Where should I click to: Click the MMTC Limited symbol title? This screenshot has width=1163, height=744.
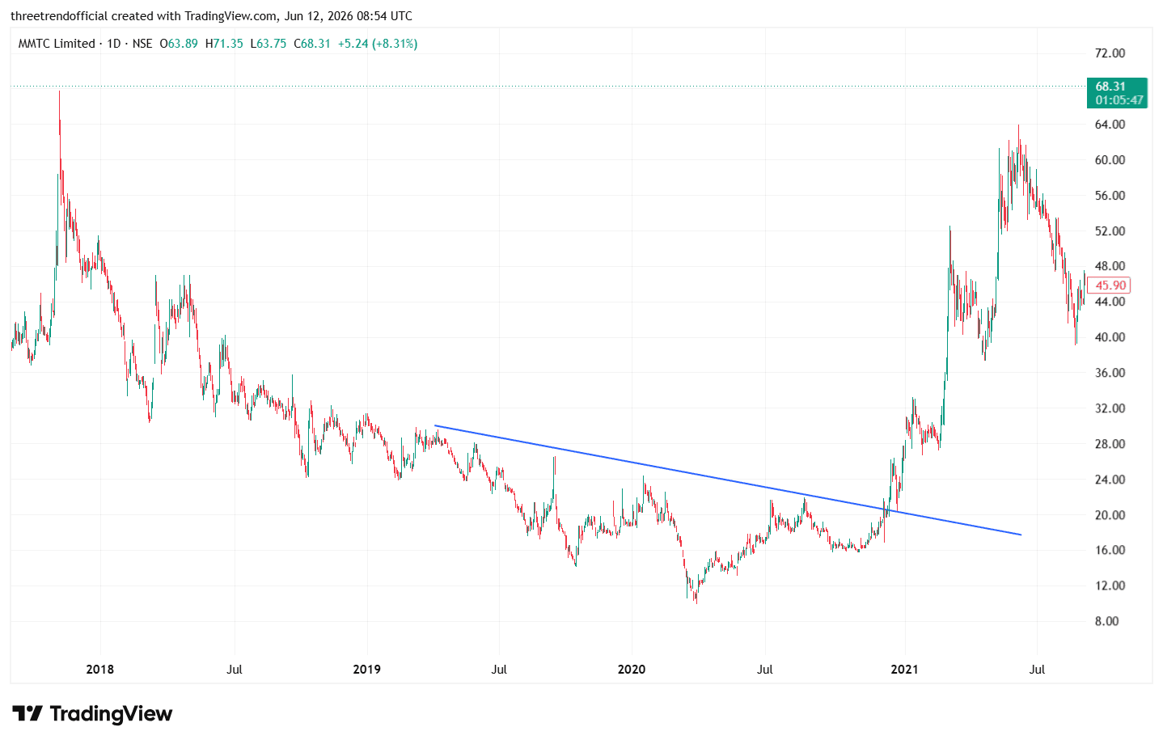tap(57, 44)
